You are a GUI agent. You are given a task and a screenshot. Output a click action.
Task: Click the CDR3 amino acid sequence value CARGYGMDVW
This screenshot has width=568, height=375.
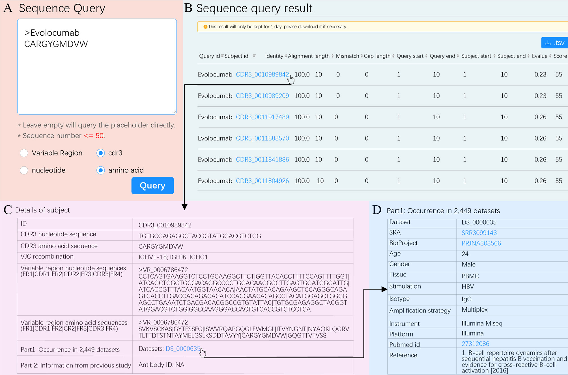[x=161, y=246]
